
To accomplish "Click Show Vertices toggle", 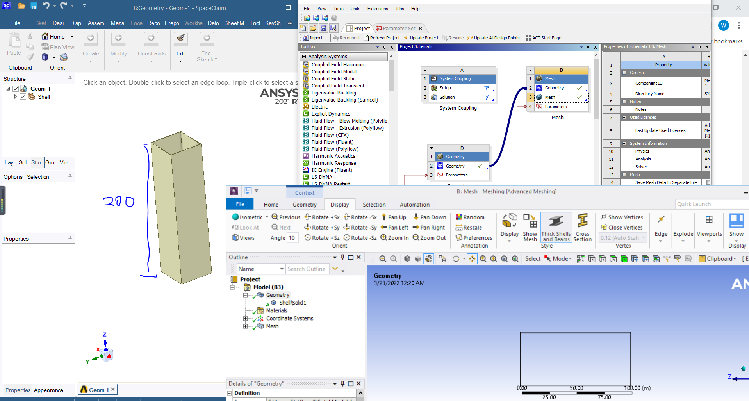I will click(622, 217).
